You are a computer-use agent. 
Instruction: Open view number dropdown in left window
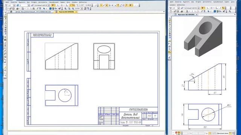point(29,5)
